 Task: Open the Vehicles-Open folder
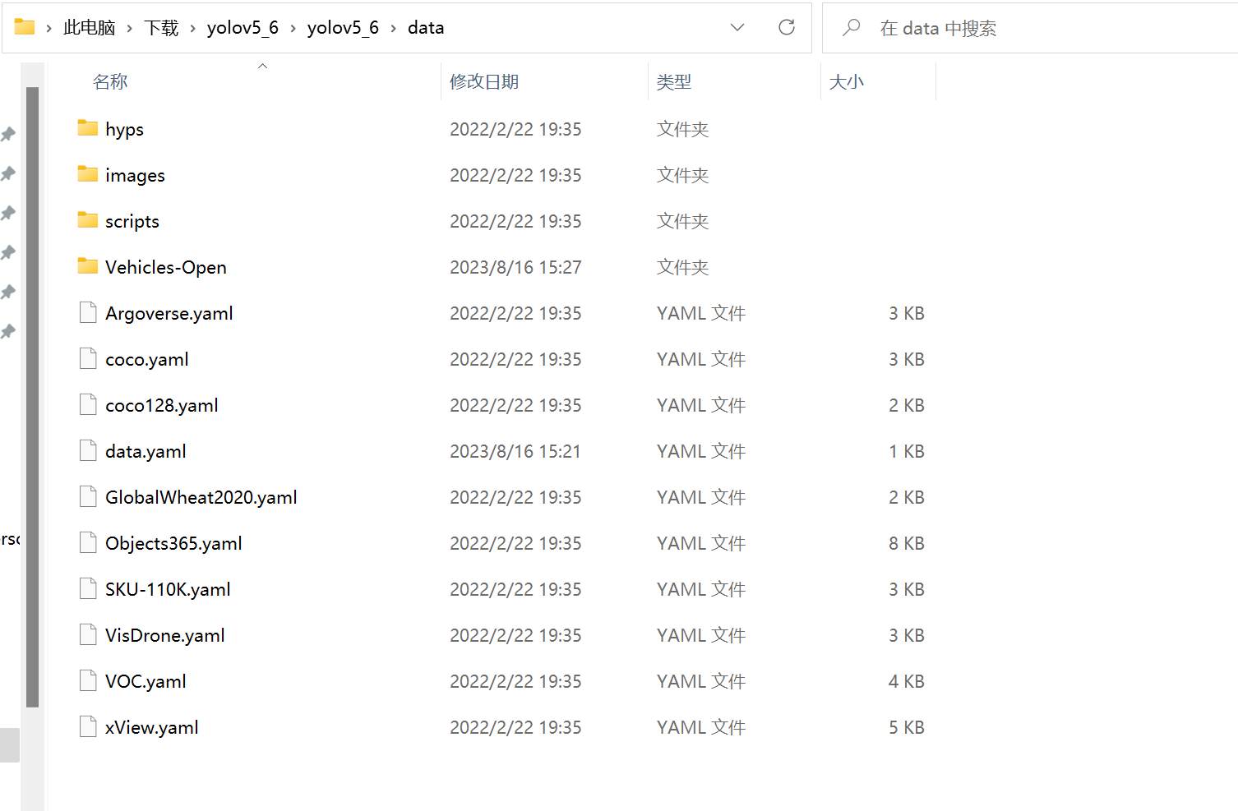[x=165, y=267]
